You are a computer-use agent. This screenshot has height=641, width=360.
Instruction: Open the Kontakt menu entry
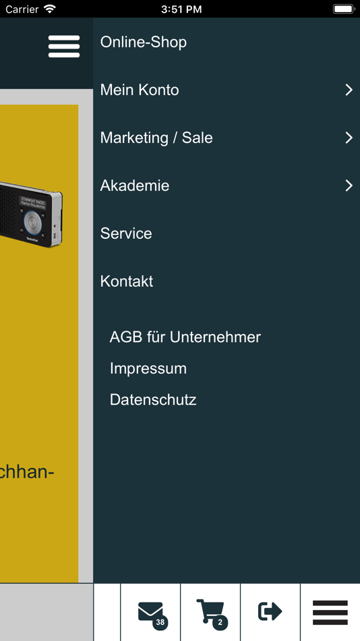point(127,281)
